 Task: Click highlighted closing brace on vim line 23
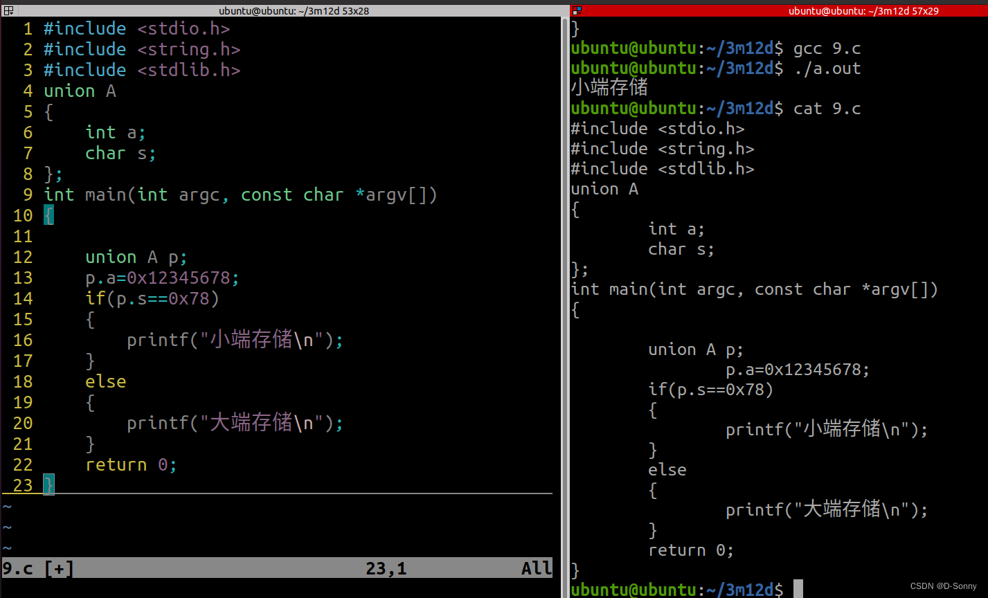point(48,485)
